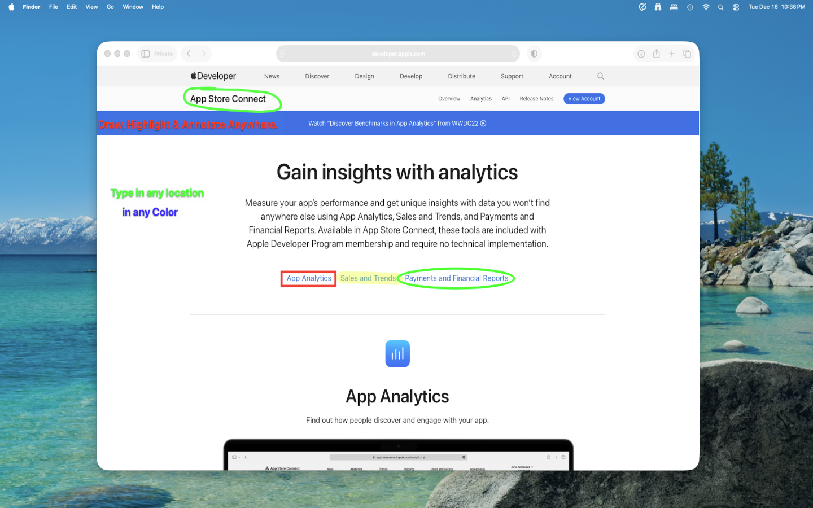Open the Help menu
Viewport: 813px width, 508px height.
pyautogui.click(x=158, y=7)
